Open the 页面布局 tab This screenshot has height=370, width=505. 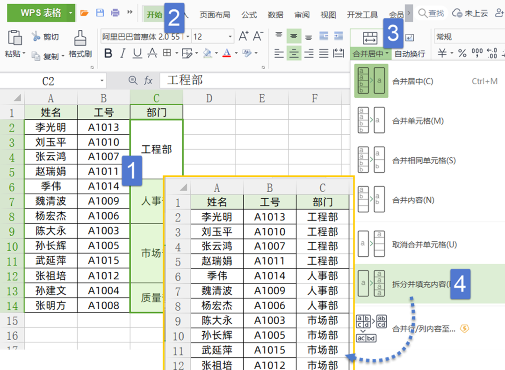pyautogui.click(x=215, y=15)
